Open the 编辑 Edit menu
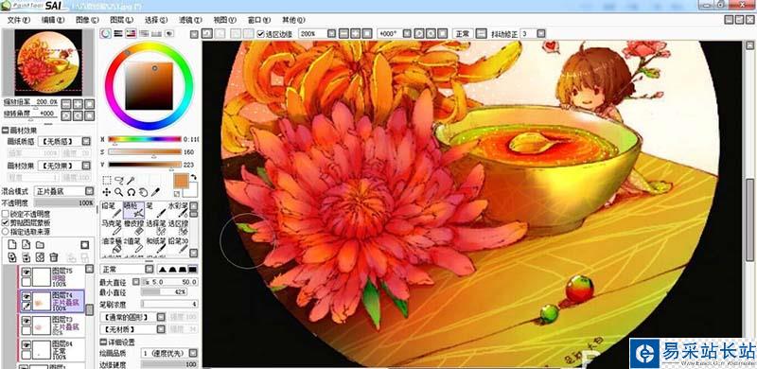Image resolution: width=757 pixels, height=369 pixels. click(53, 20)
